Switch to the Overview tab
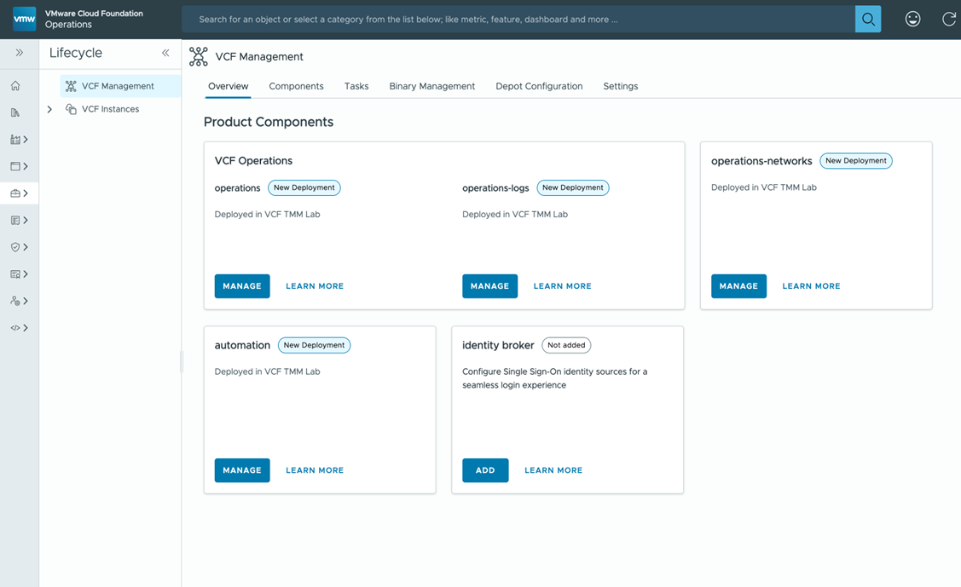The height and width of the screenshot is (587, 961). [228, 86]
